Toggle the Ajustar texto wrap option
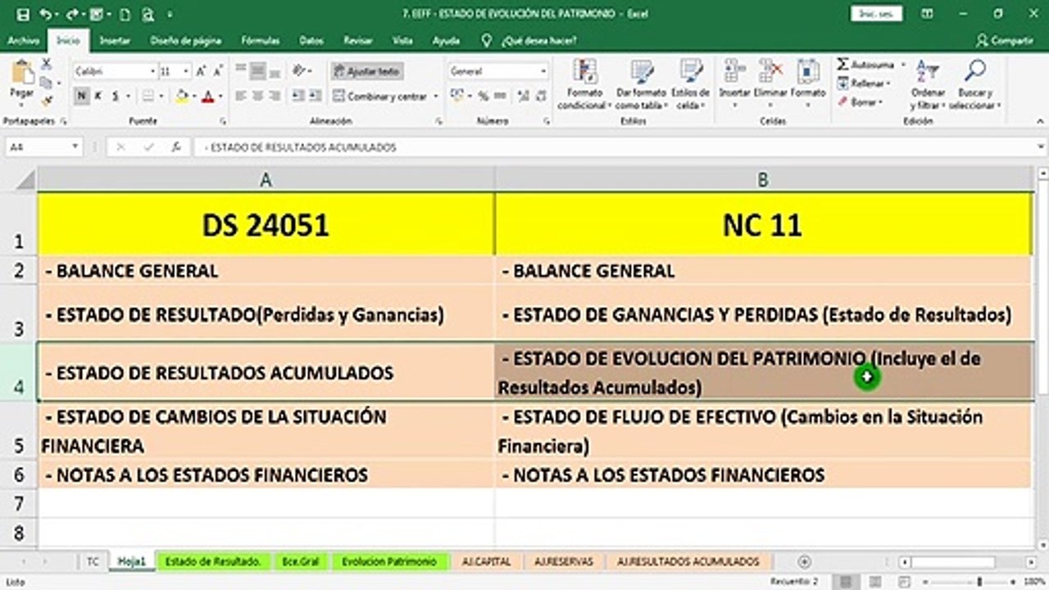This screenshot has width=1049, height=590. [x=366, y=71]
